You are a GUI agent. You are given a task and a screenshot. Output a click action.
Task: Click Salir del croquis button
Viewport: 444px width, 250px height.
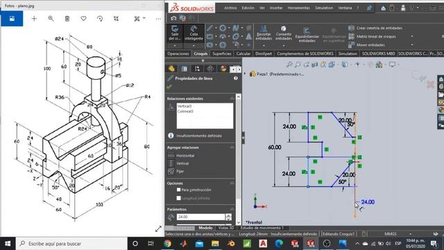click(x=175, y=33)
